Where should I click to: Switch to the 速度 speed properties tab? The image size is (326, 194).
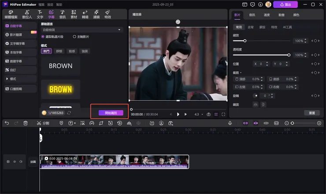tap(267, 15)
